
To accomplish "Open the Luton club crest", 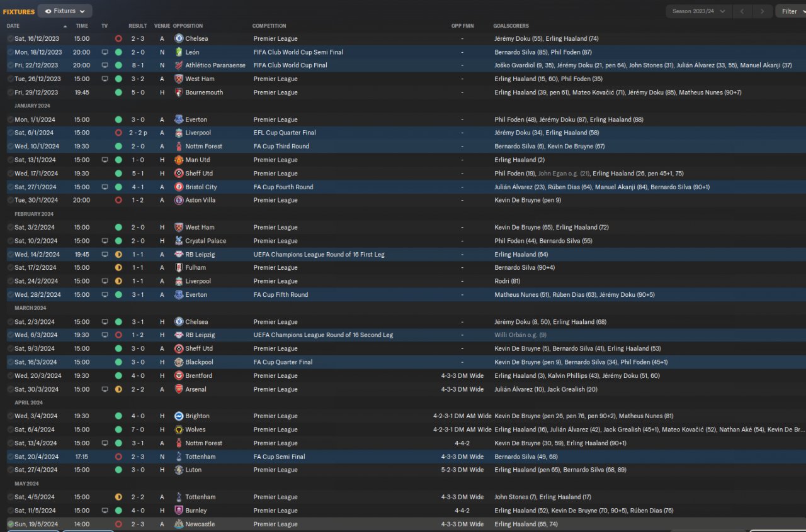I will click(179, 470).
